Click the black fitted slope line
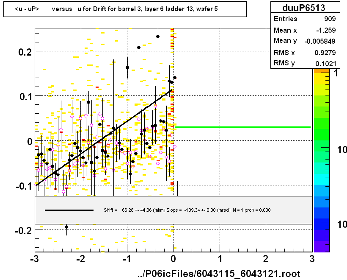 click(104, 137)
